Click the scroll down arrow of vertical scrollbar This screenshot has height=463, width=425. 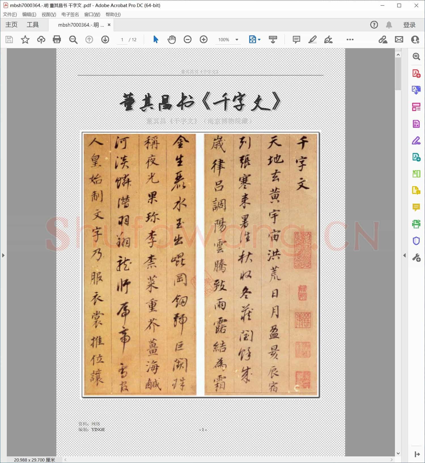pyautogui.click(x=398, y=453)
